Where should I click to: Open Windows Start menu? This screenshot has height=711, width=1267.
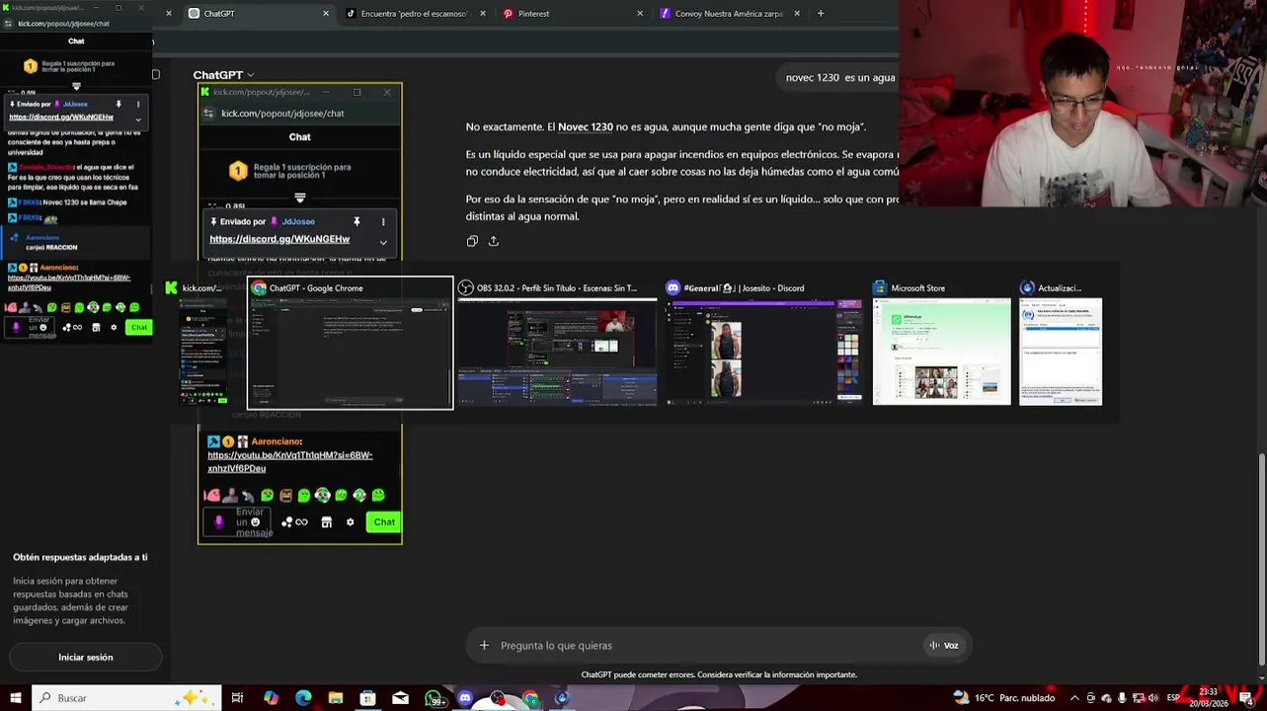click(x=15, y=698)
